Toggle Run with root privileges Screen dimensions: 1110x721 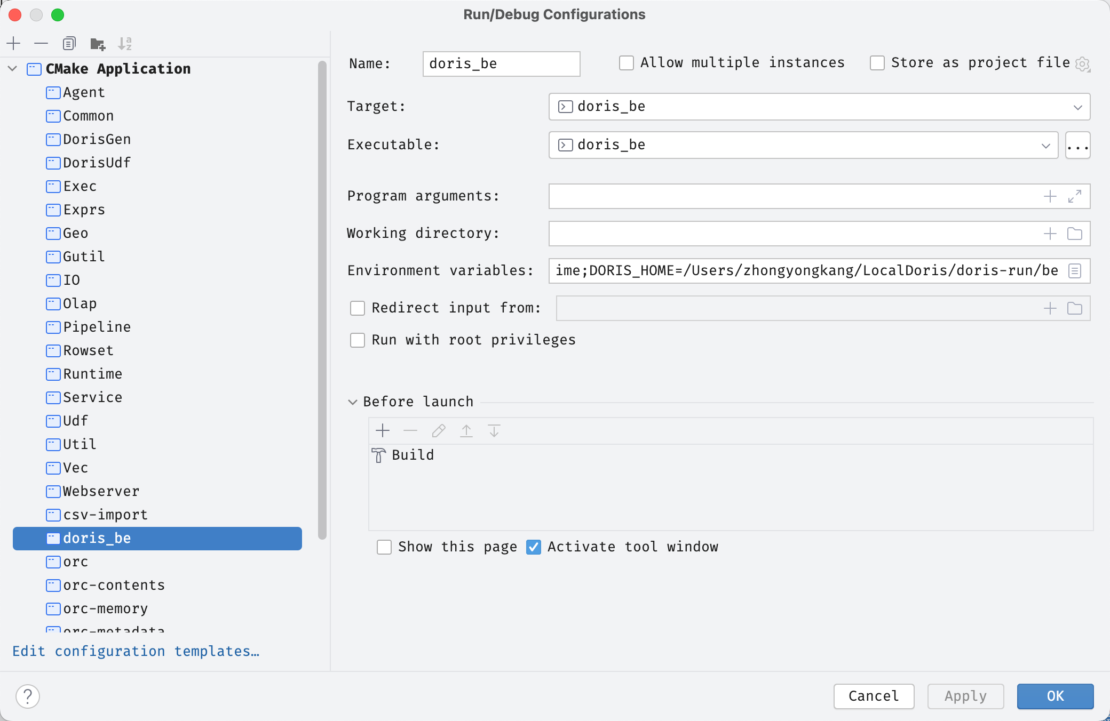[358, 340]
